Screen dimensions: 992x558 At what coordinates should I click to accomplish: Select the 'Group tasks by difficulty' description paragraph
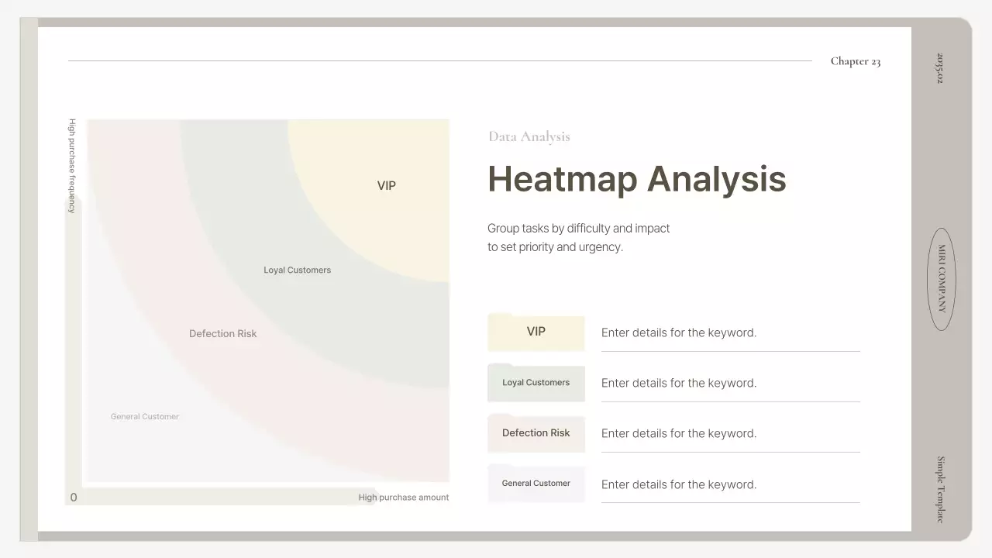coord(578,238)
